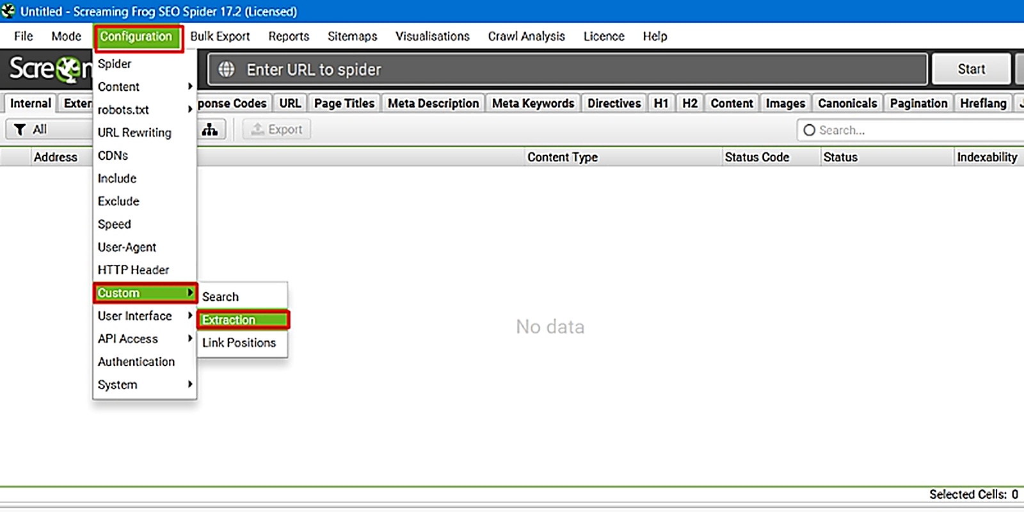
Task: Switch to the Pagination tab
Action: click(x=918, y=104)
